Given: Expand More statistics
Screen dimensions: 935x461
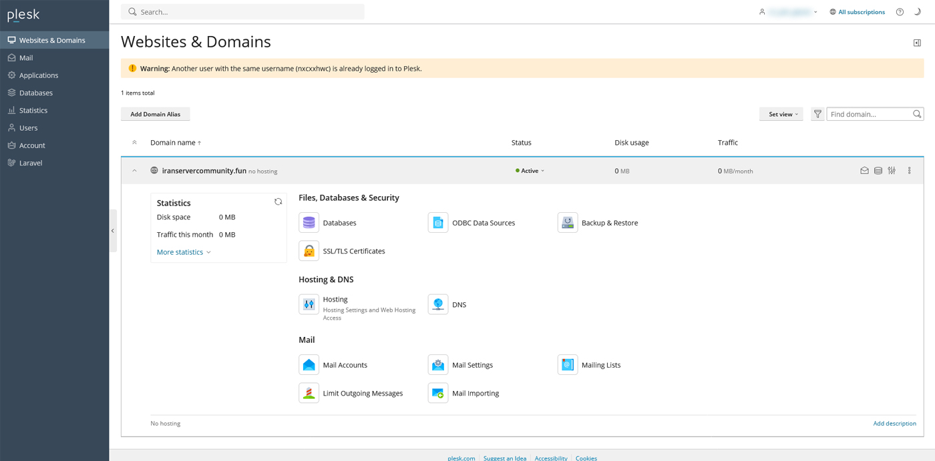Looking at the screenshot, I should pos(184,252).
